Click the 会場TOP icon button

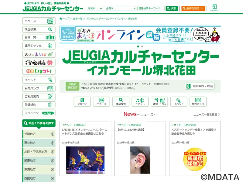coord(82,102)
